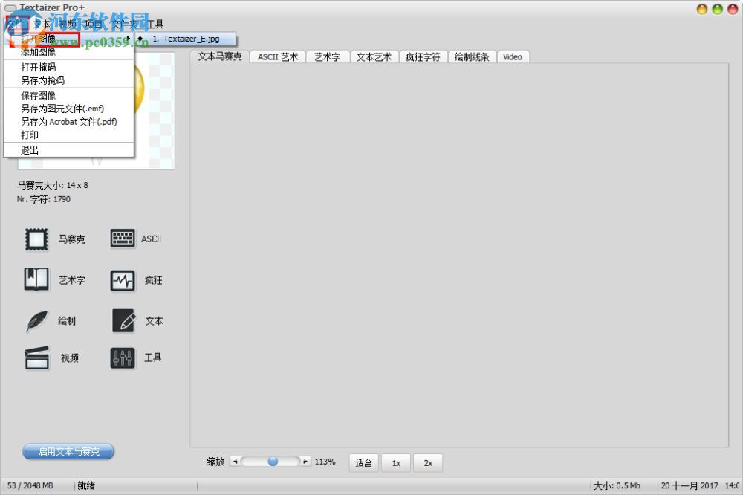743x495 pixels.
Task: Open the 工具 (Tools) sliders icon
Action: [x=121, y=357]
